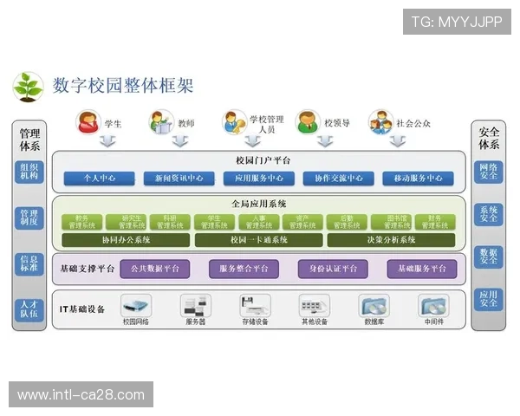Click the 校园门户平台 heading

[263, 160]
